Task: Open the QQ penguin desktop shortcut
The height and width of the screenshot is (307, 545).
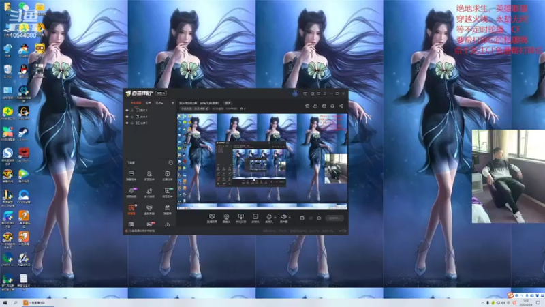Action: [24, 71]
